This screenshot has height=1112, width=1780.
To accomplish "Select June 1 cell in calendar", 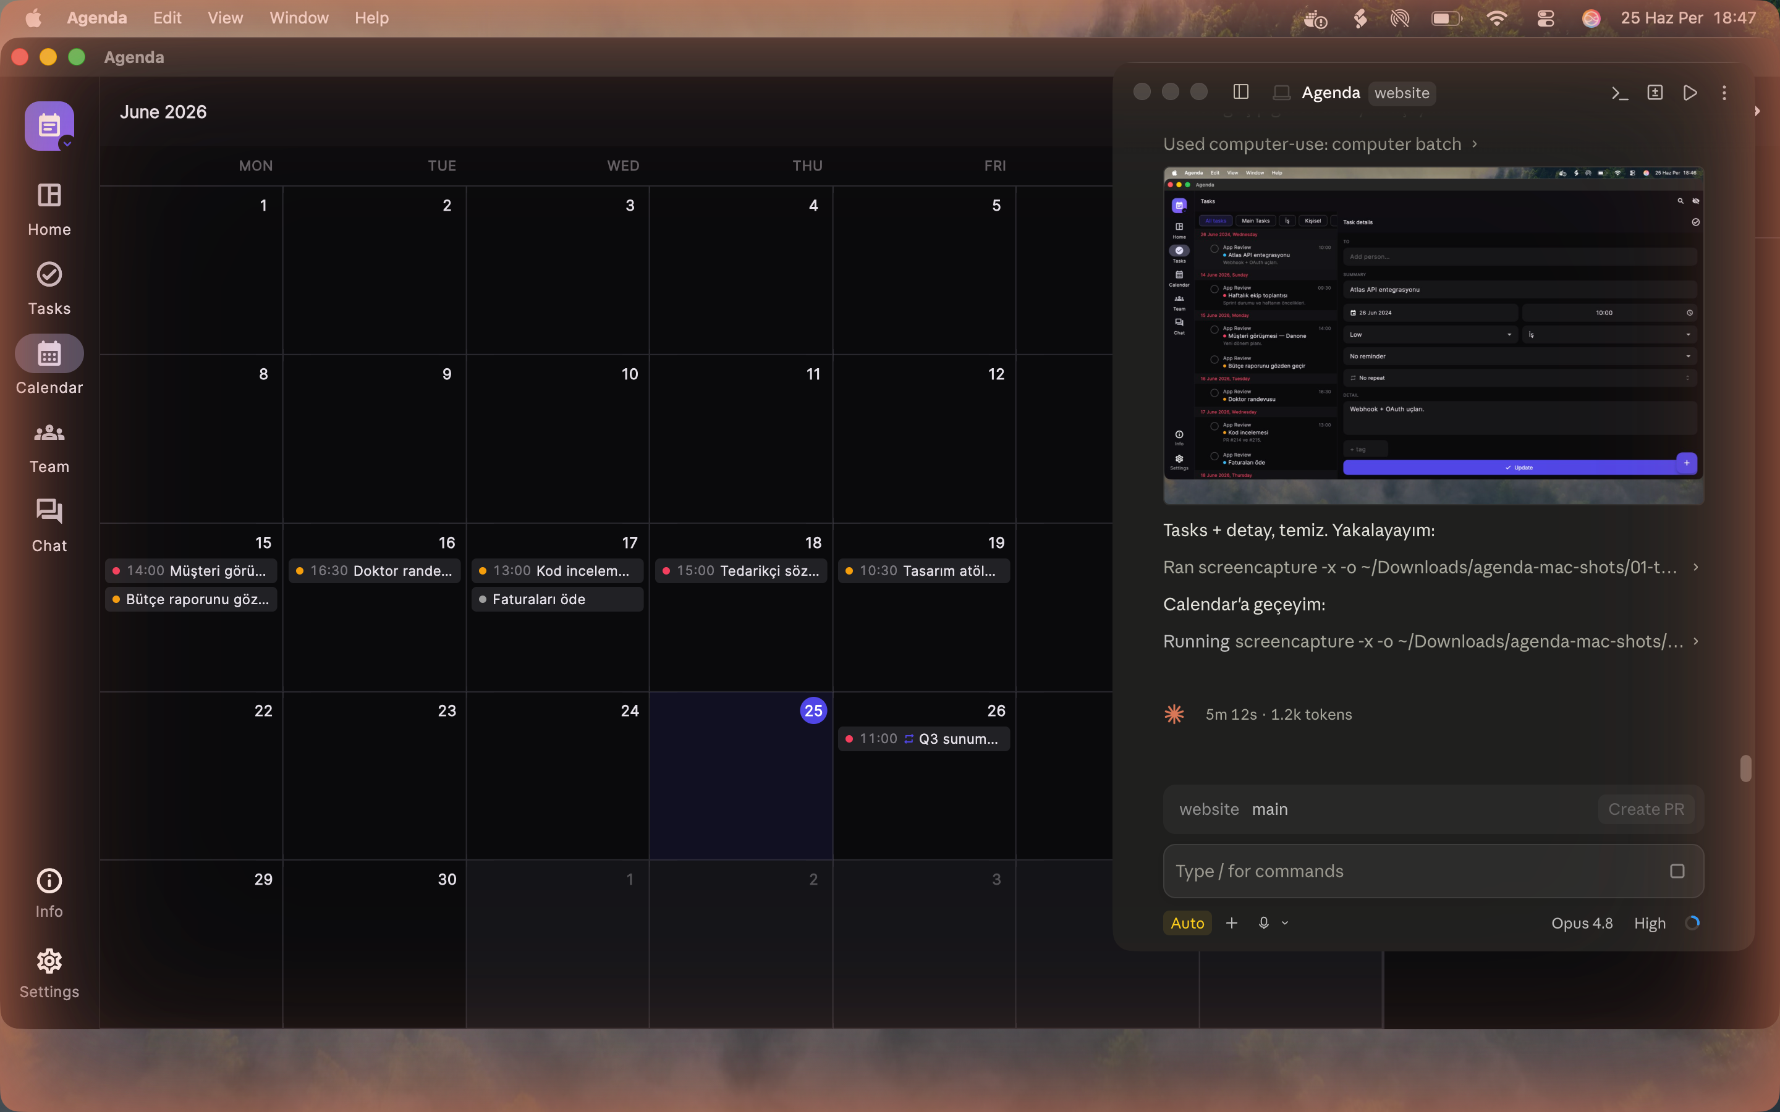I will pos(191,270).
